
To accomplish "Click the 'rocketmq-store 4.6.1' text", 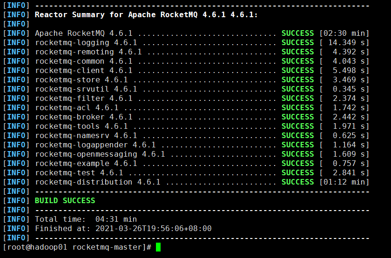I will [x=81, y=79].
